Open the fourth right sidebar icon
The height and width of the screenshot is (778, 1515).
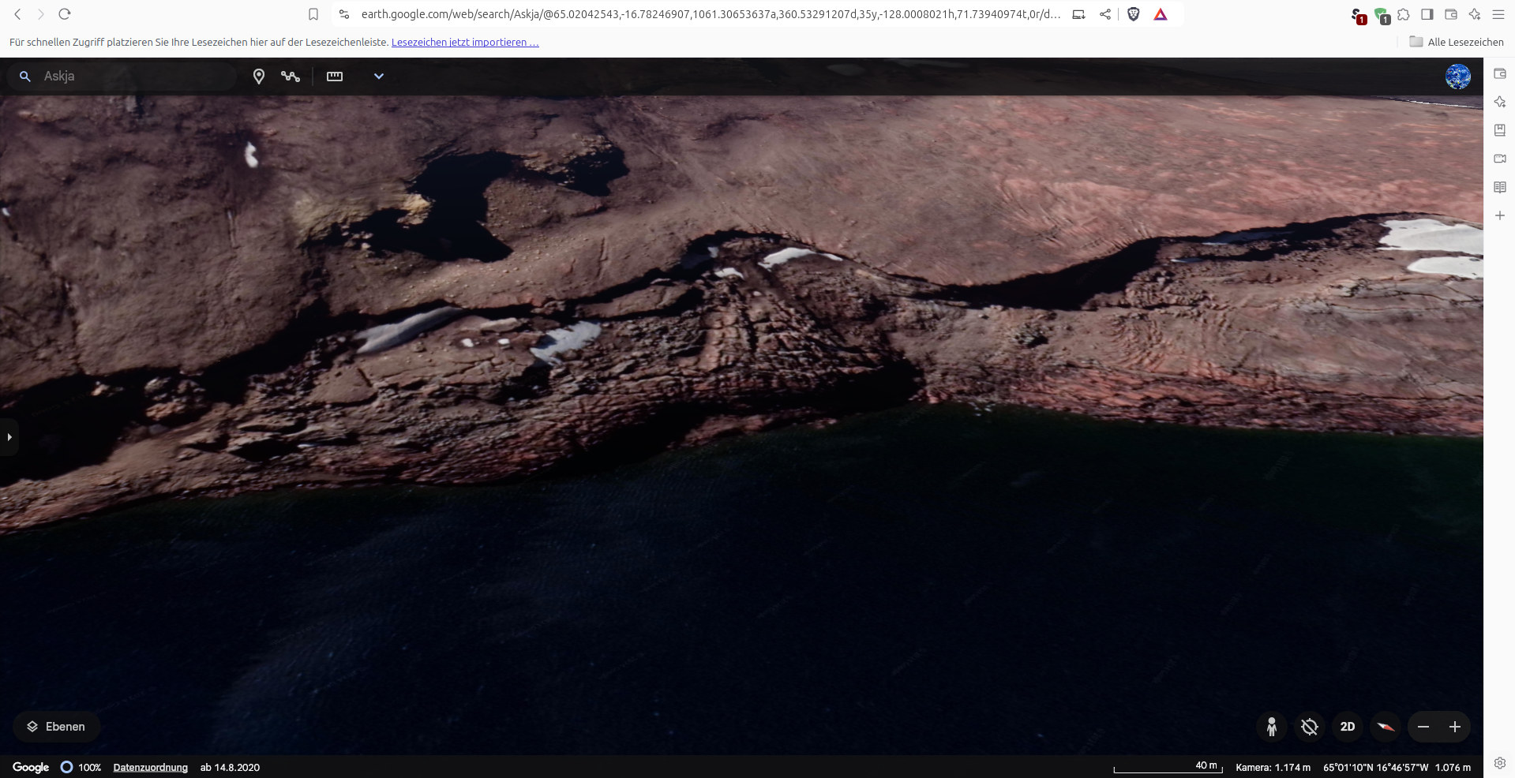click(1500, 159)
